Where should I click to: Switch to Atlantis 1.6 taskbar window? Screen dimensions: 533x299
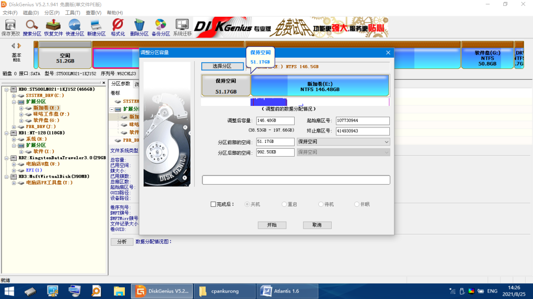point(287,291)
